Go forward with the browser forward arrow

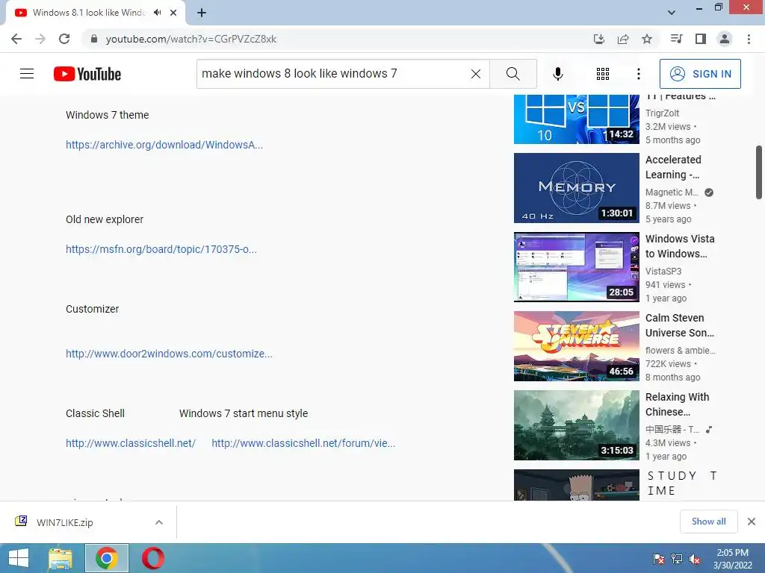click(40, 39)
